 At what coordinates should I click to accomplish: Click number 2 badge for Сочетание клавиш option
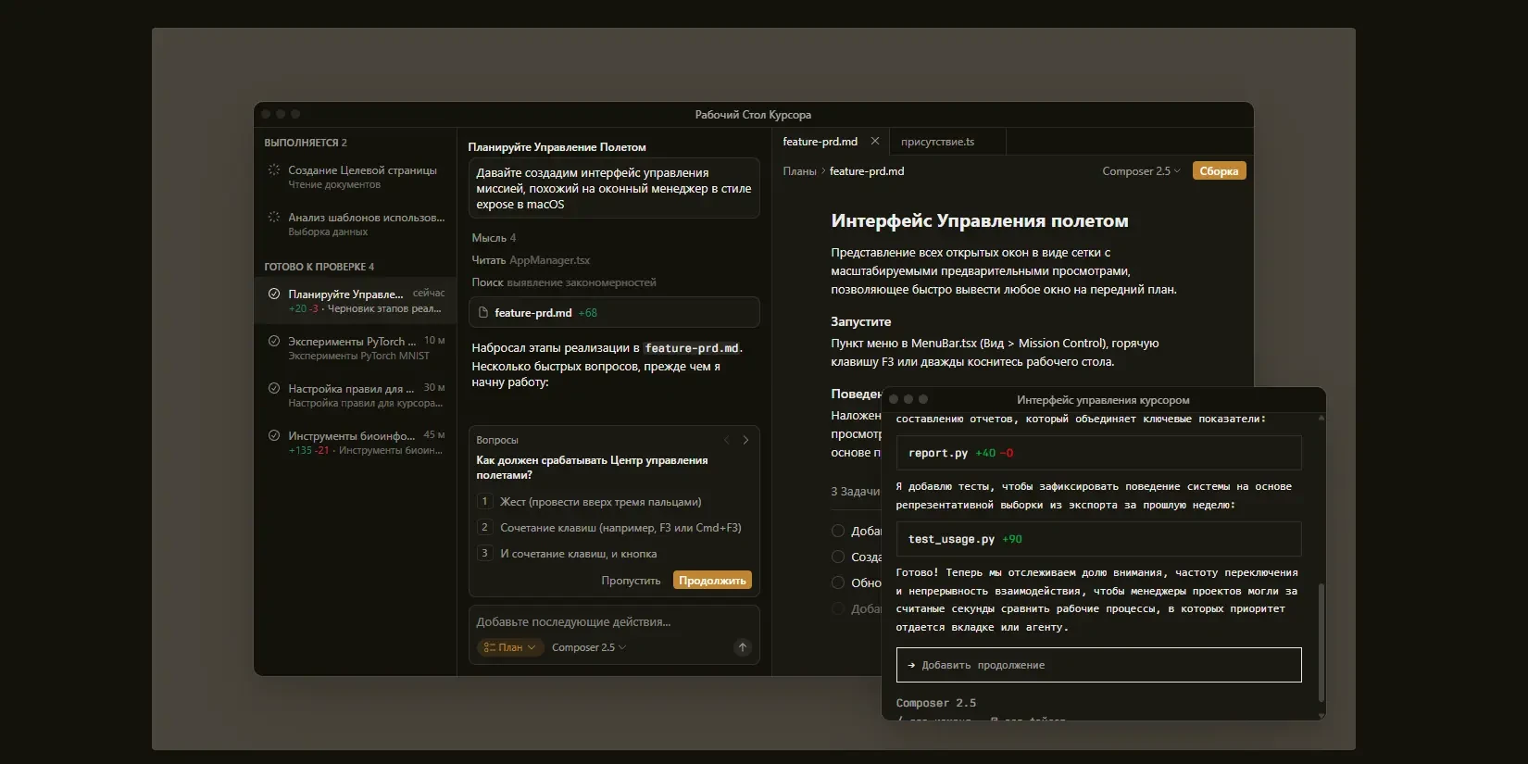tap(484, 527)
